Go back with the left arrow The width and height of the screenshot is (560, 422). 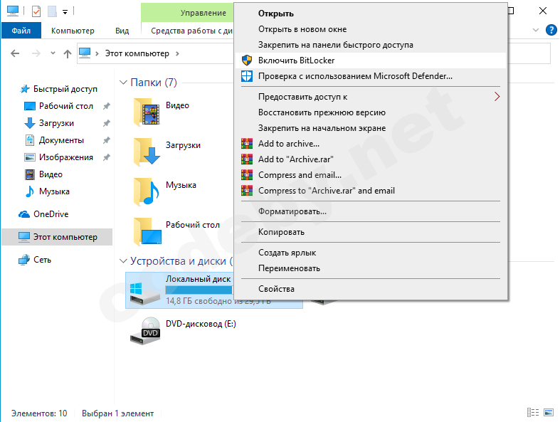(15, 53)
